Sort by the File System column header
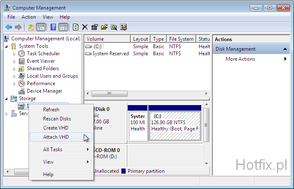This screenshot has width=294, height=189. coord(181,39)
